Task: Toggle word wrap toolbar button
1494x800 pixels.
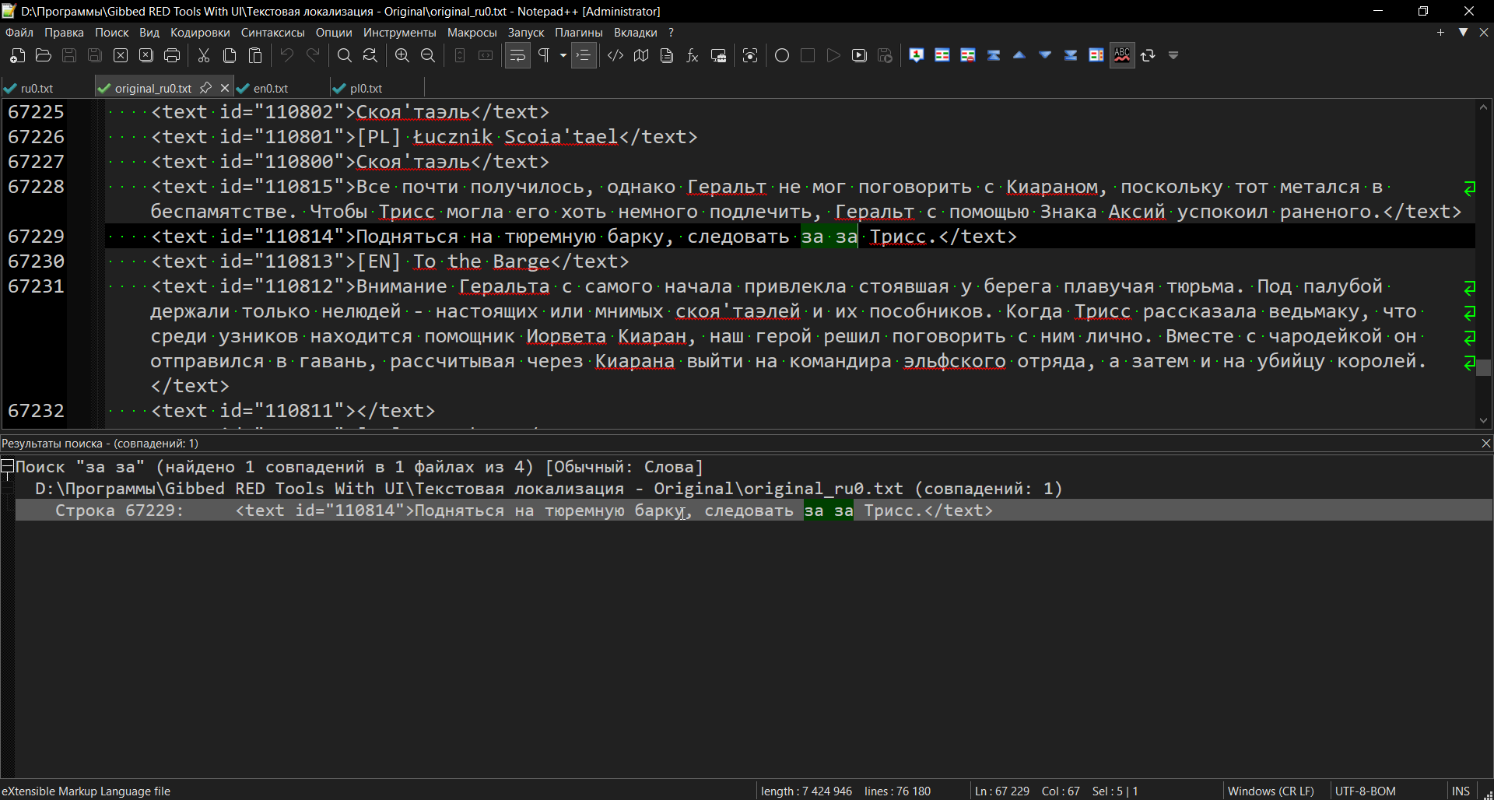Action: (517, 55)
